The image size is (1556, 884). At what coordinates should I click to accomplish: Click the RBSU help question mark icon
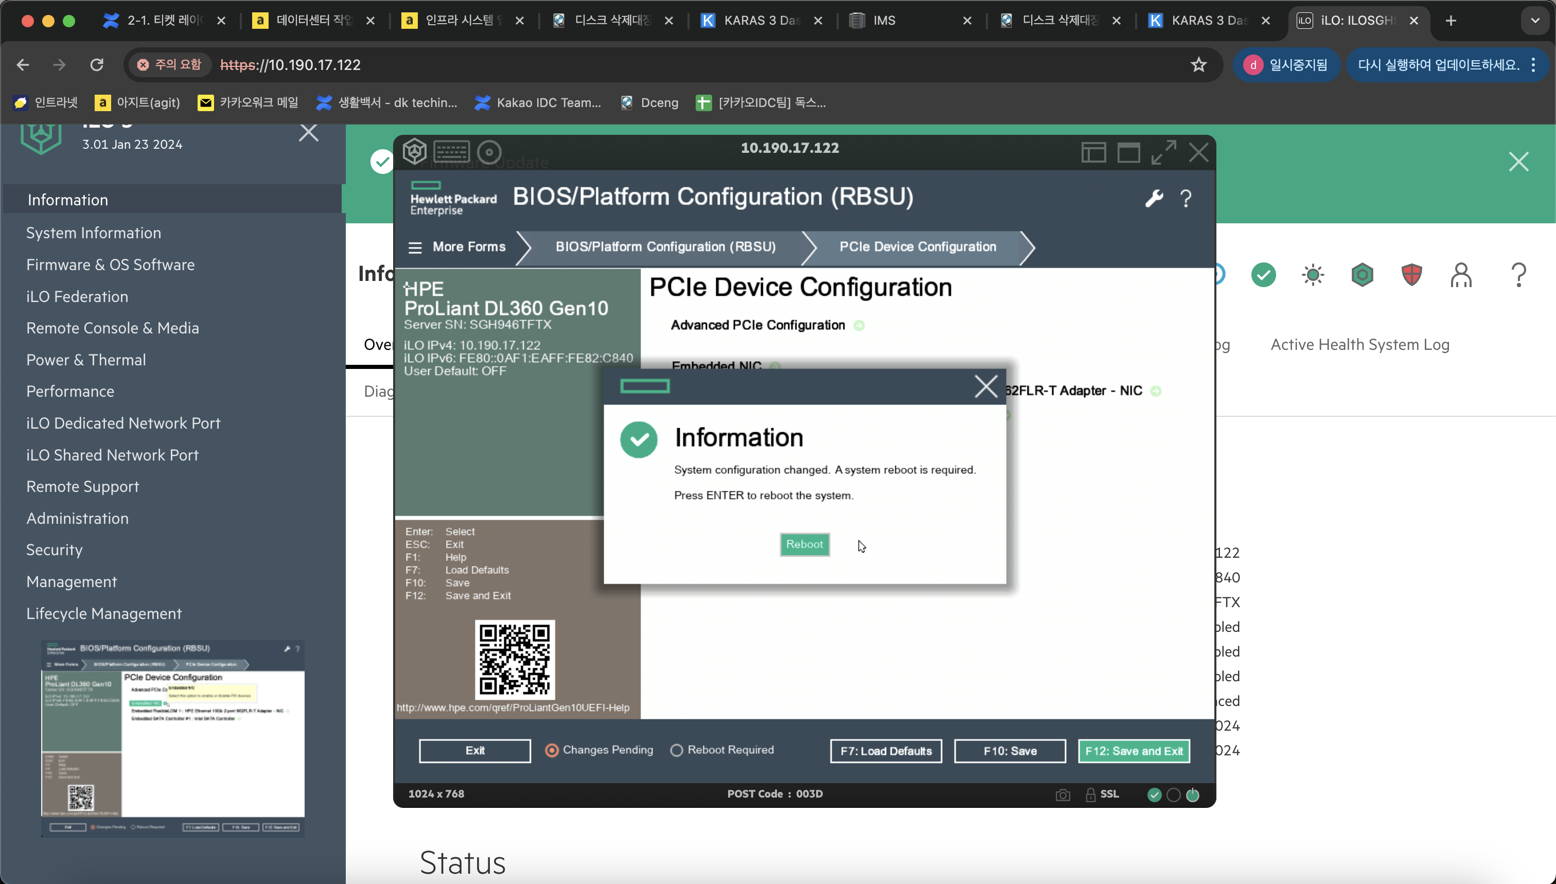[x=1186, y=199]
